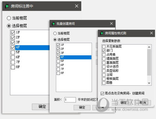Check 7F in 批量创建房间 floor list
Screen dimensions: 156x119
pyautogui.click(x=58, y=69)
